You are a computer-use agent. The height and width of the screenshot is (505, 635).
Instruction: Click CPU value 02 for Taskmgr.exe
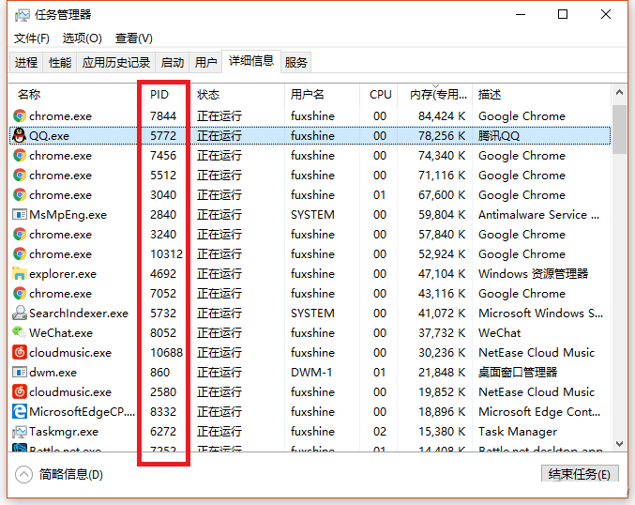pyautogui.click(x=380, y=432)
